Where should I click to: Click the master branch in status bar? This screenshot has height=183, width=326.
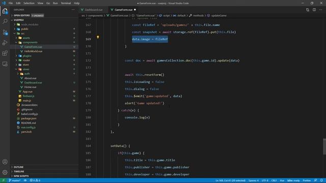(15, 180)
